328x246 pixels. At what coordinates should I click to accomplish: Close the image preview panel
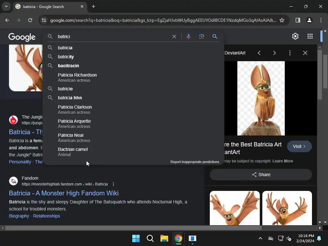point(305,53)
